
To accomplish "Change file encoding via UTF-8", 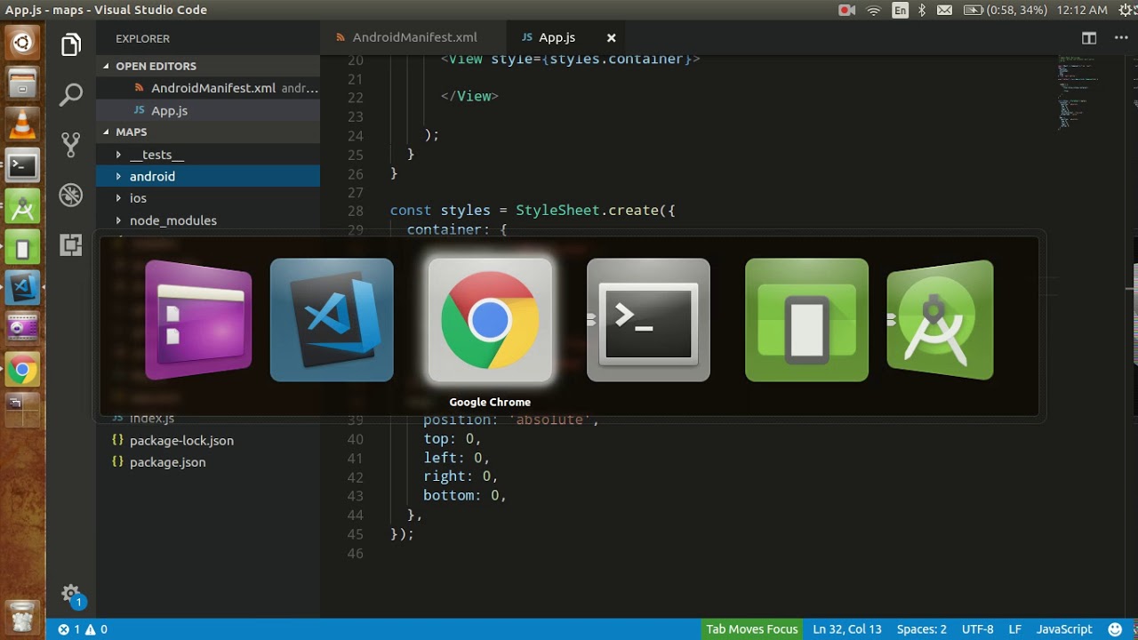I will [978, 629].
